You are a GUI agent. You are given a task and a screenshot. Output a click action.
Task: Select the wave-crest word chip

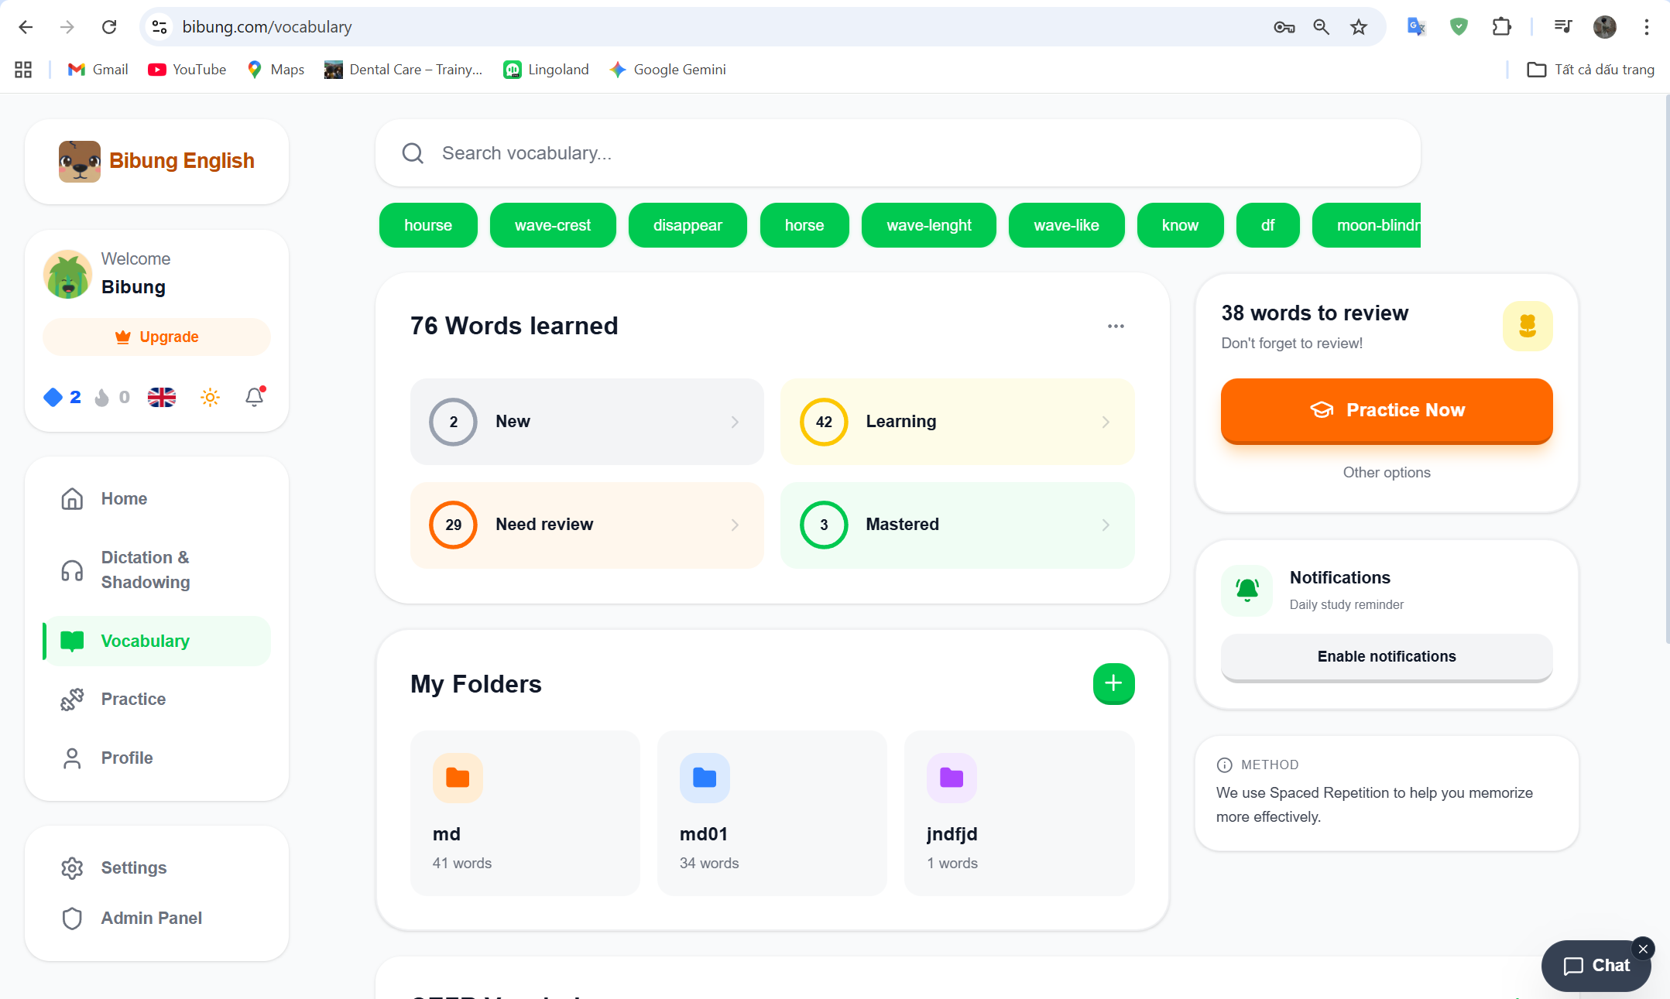pos(553,225)
